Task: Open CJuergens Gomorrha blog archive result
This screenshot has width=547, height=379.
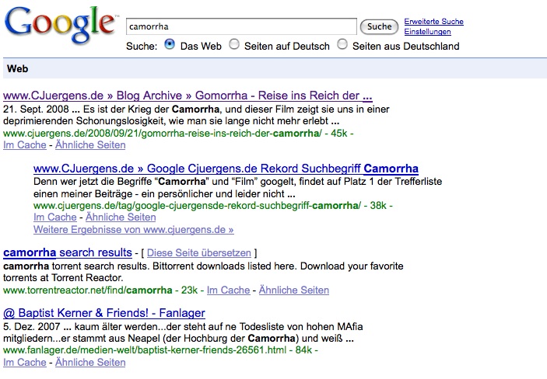Action: tap(188, 96)
